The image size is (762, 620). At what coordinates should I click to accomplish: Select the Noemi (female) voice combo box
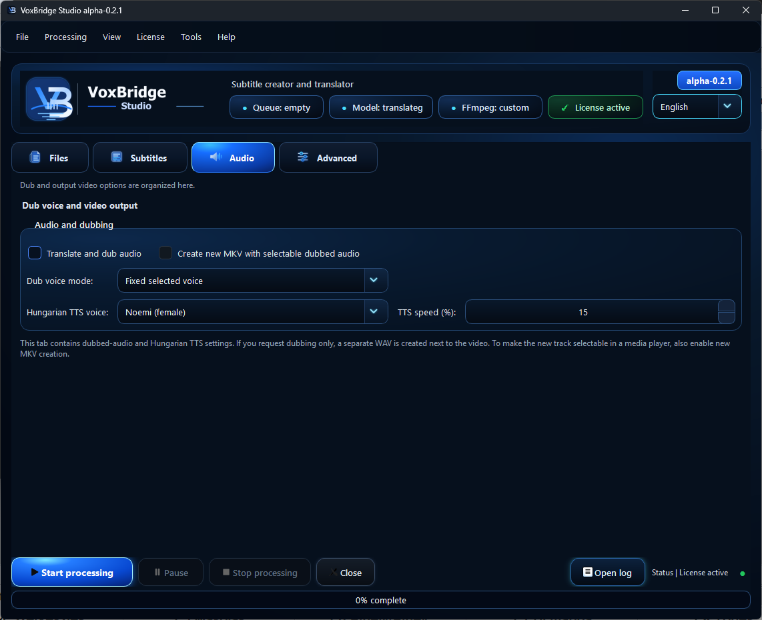(x=253, y=312)
